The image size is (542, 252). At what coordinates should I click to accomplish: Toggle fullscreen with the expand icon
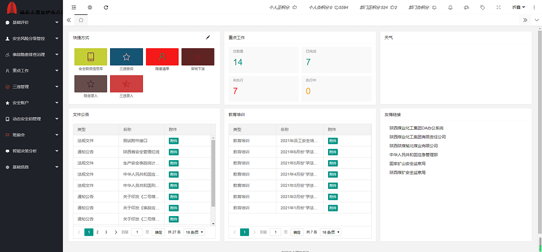(498, 7)
